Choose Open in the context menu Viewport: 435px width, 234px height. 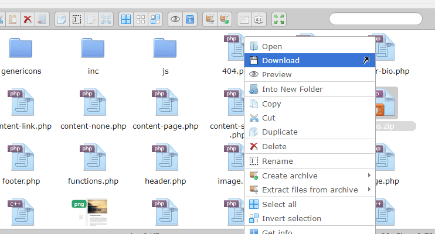(310, 47)
